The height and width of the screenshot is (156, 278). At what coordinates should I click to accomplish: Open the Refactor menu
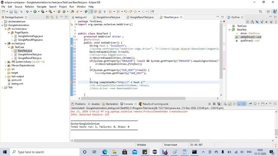click(x=30, y=6)
